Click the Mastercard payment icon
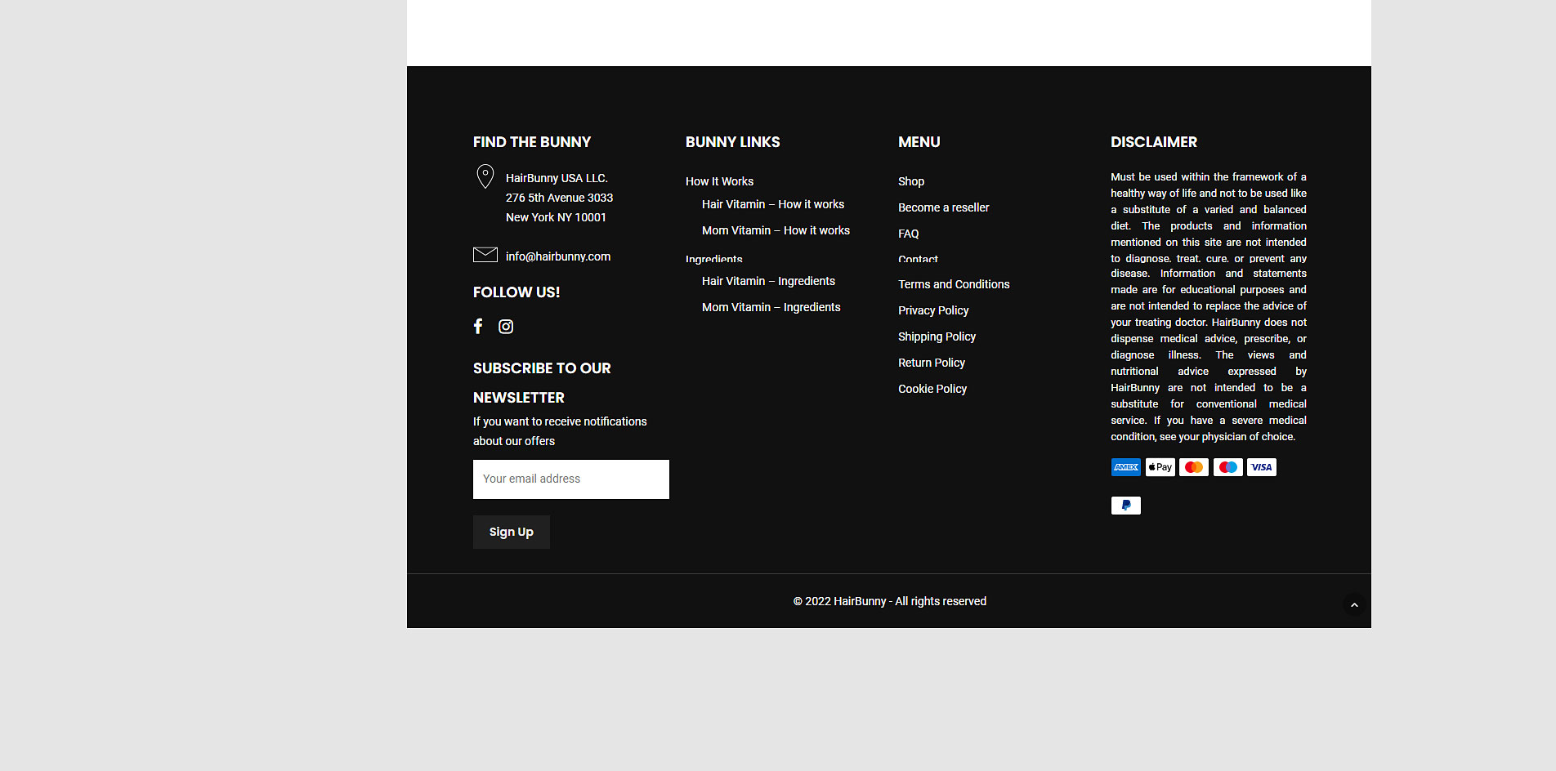This screenshot has width=1556, height=771. [x=1194, y=467]
